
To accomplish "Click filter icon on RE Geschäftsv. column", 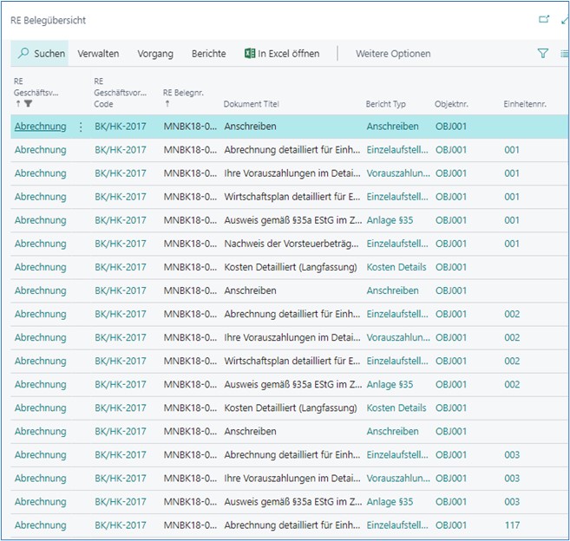I will (28, 104).
